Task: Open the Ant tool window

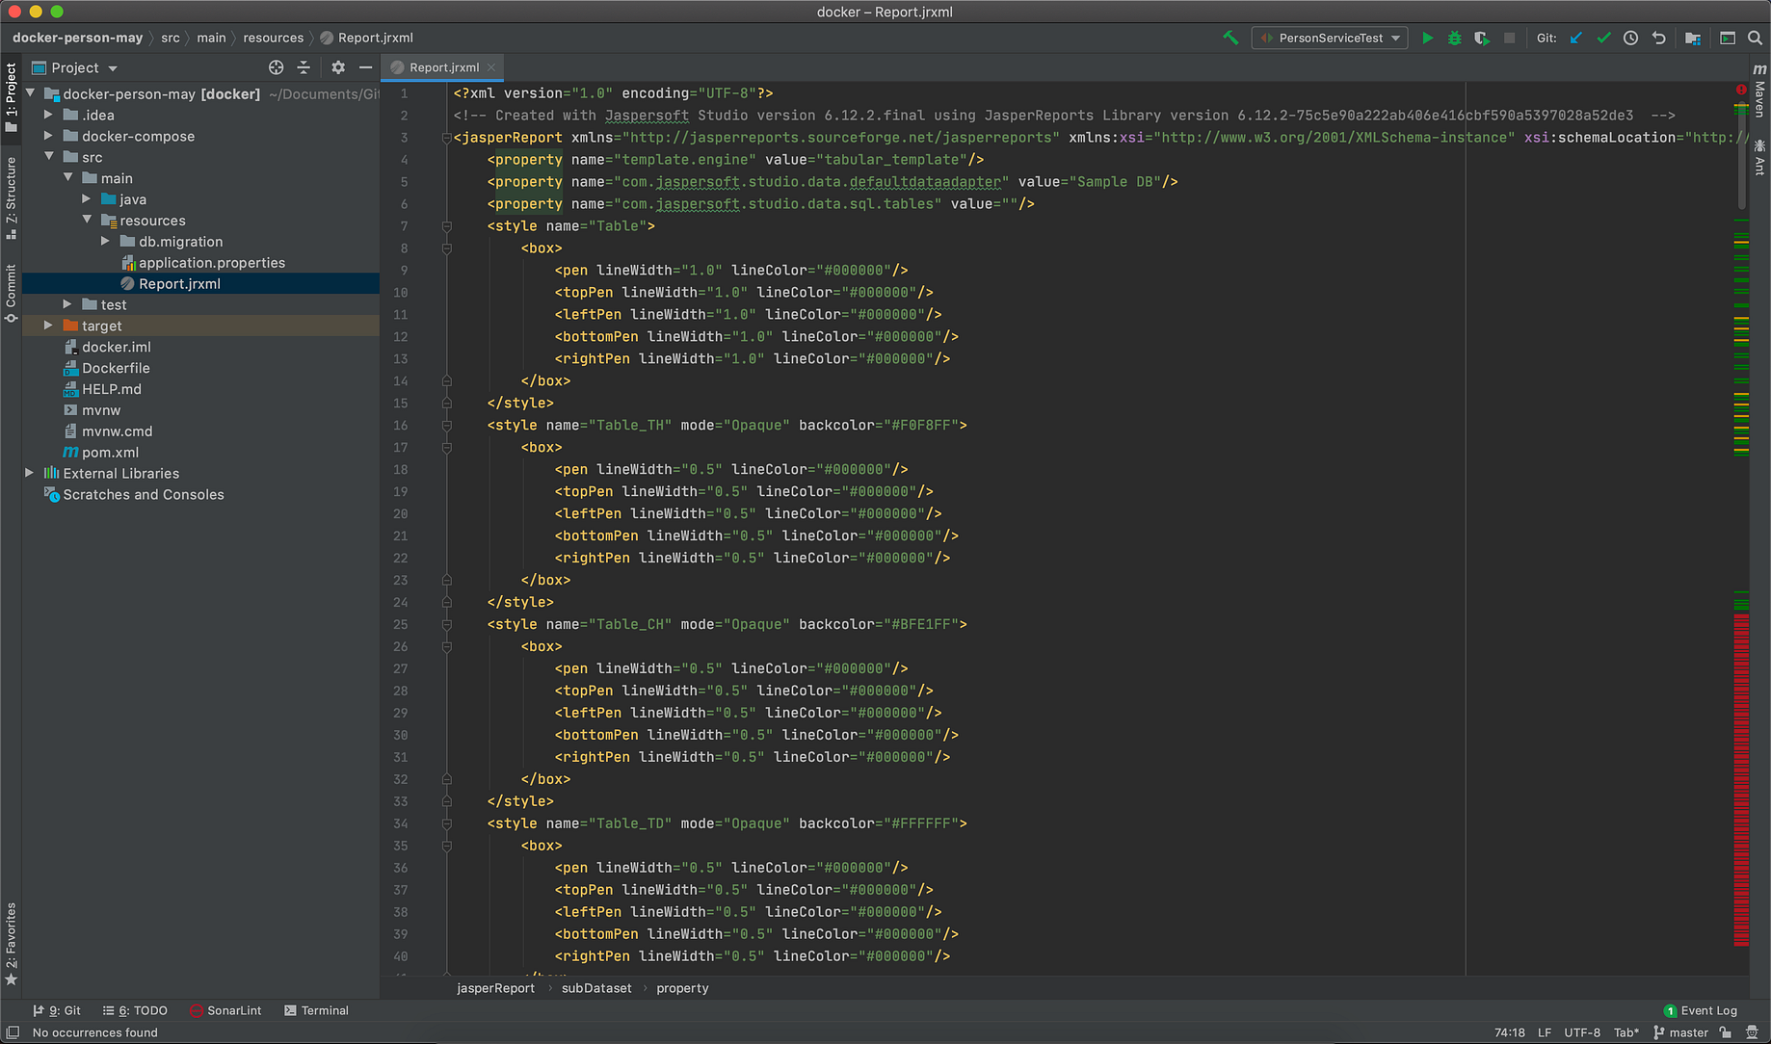Action: pyautogui.click(x=1759, y=157)
